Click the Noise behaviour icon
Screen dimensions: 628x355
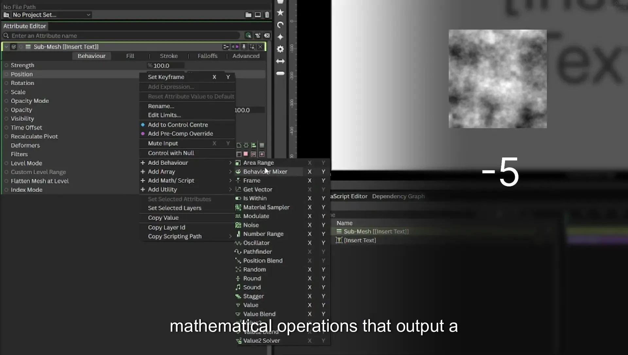click(x=238, y=225)
